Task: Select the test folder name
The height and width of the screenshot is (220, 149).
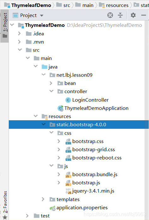Action: tap(45, 216)
